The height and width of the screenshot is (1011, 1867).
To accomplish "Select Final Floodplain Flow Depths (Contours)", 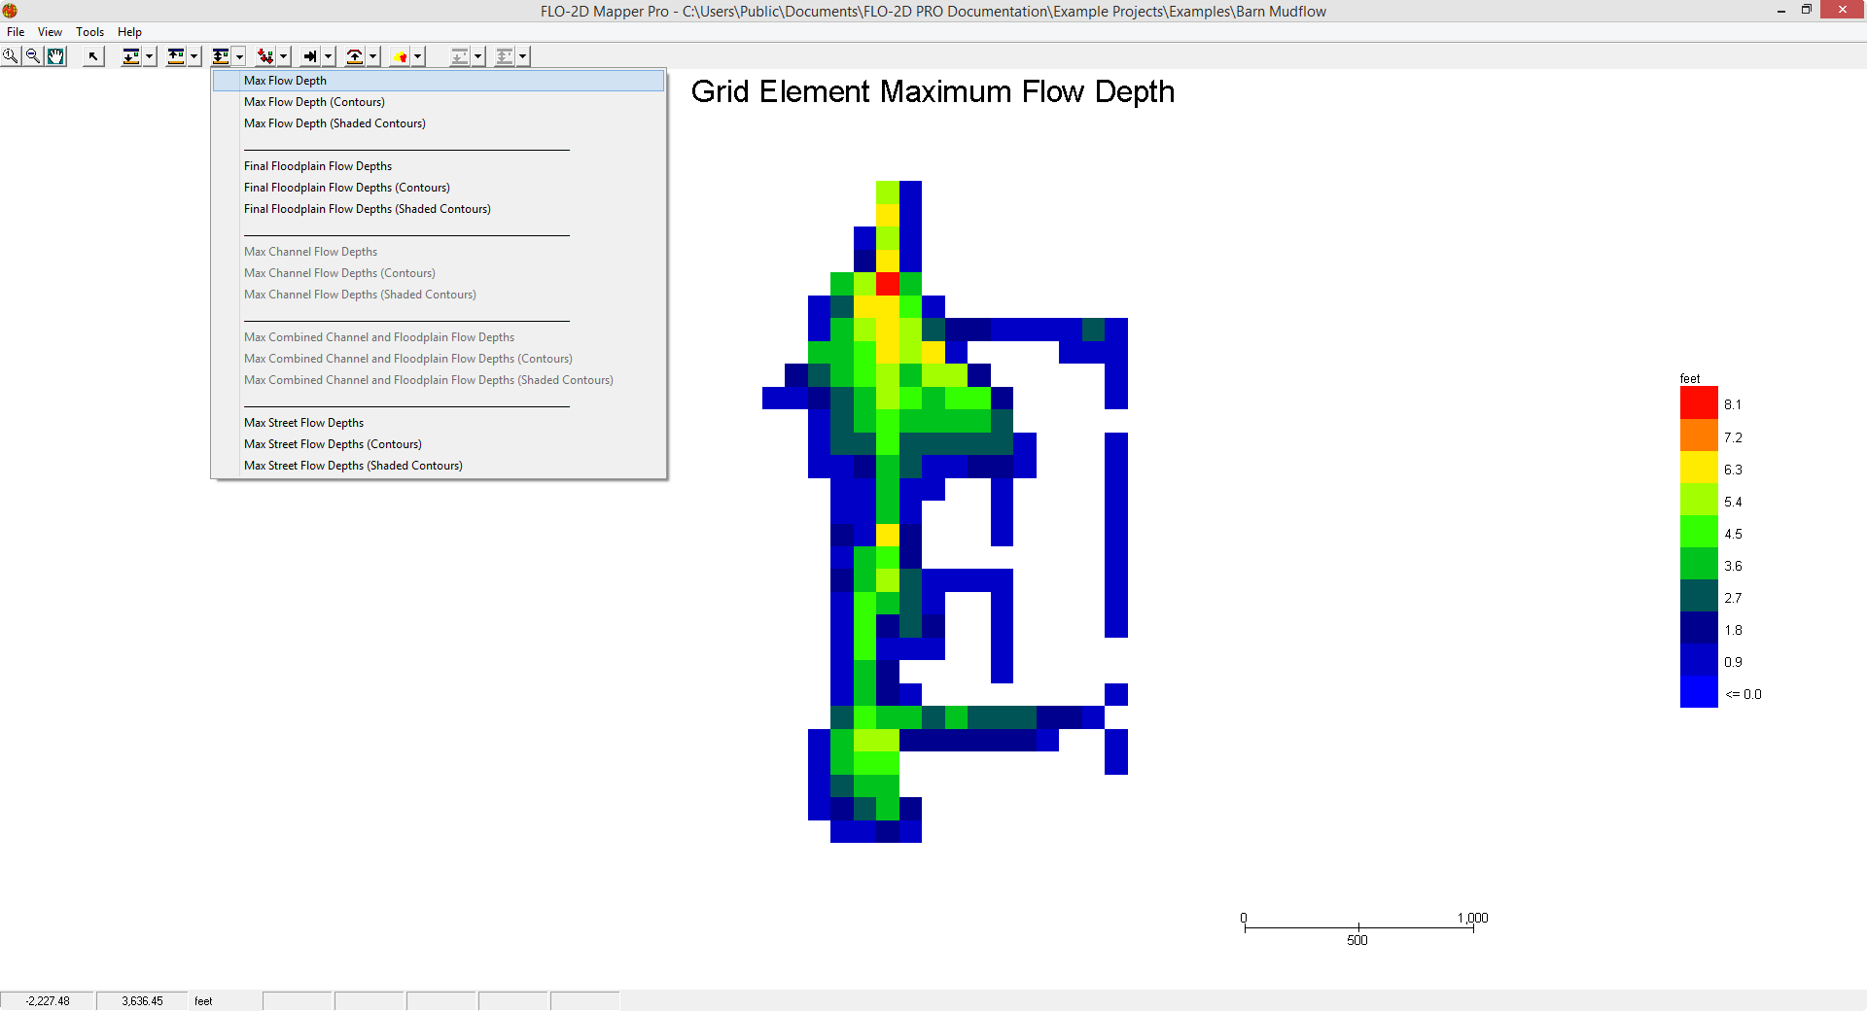I will point(346,188).
